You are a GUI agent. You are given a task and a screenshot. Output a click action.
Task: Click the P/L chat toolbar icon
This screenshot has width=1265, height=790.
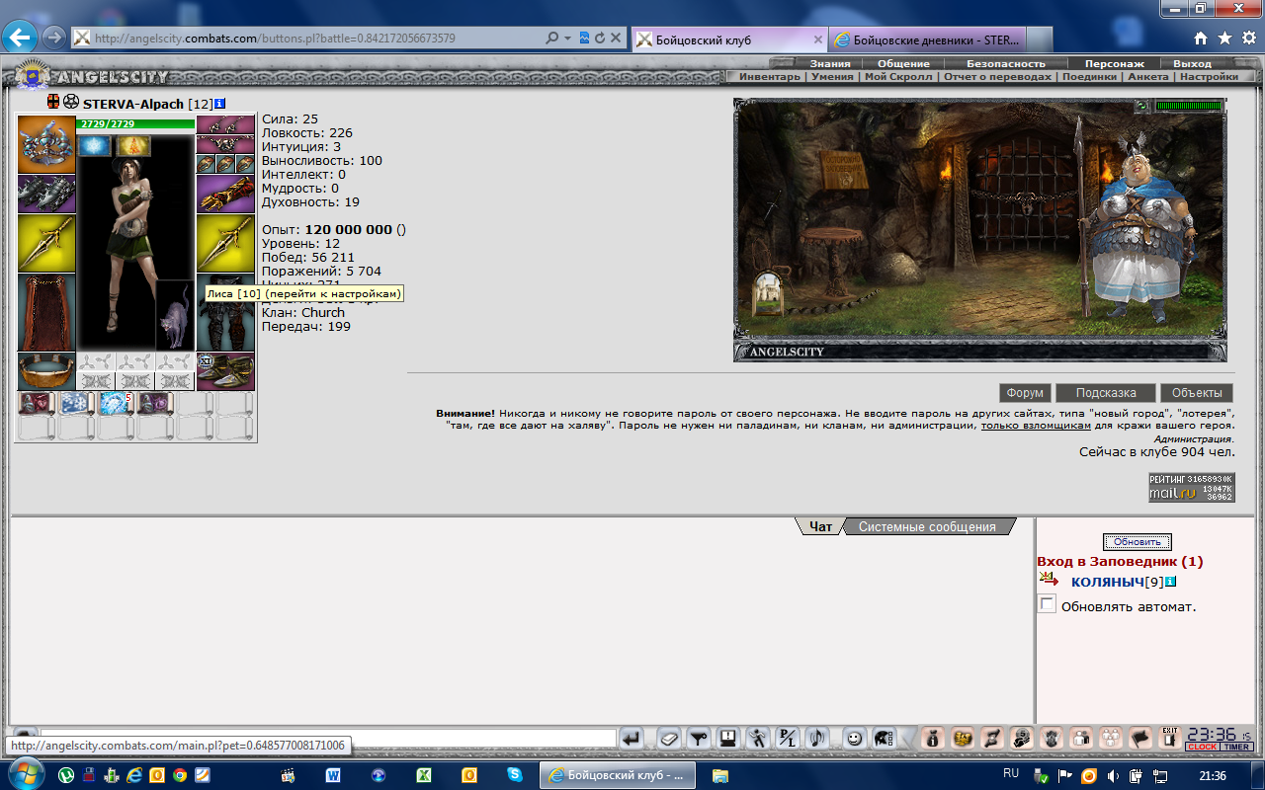click(x=788, y=737)
